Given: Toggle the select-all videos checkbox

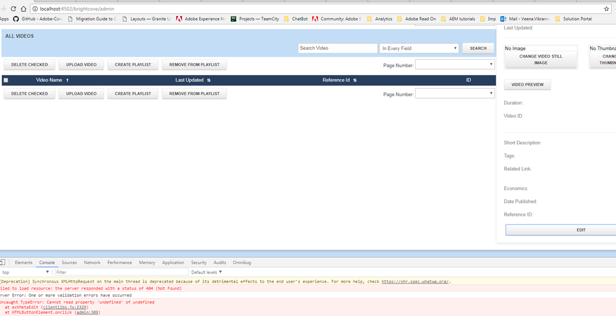Looking at the screenshot, I should tap(6, 80).
